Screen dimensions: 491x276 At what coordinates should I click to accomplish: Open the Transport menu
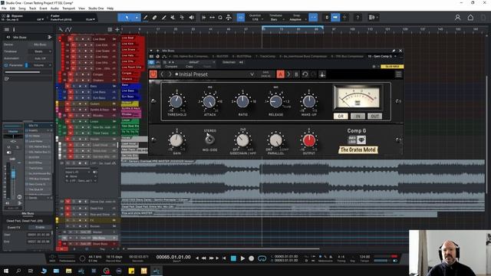(68, 8)
